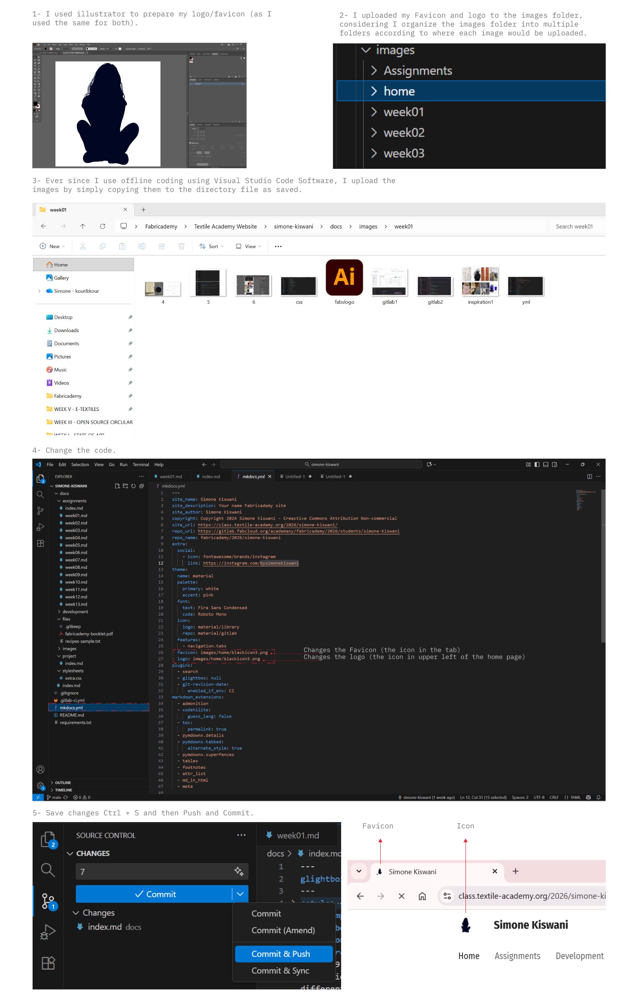Click Collapse Folders icon in Explorer header
This screenshot has width=638, height=996.
click(142, 486)
